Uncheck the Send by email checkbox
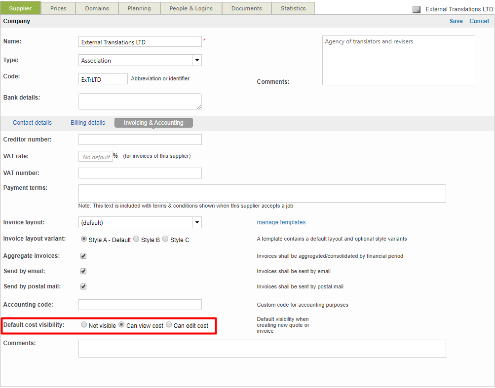The height and width of the screenshot is (388, 495). click(83, 271)
